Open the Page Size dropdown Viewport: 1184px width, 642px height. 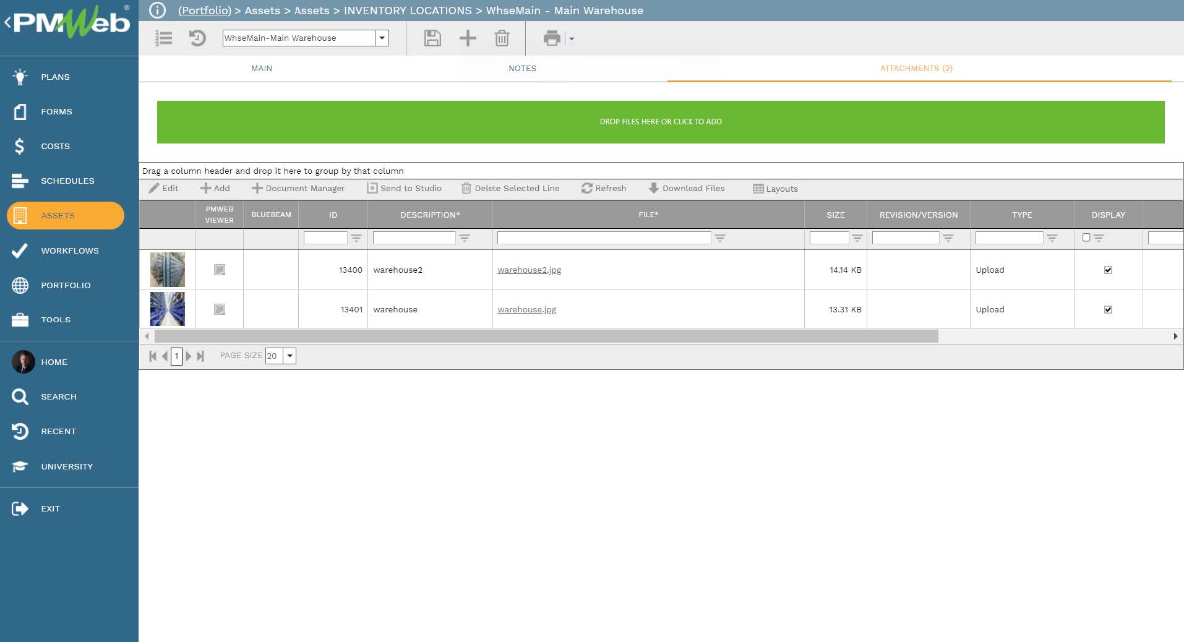click(290, 356)
